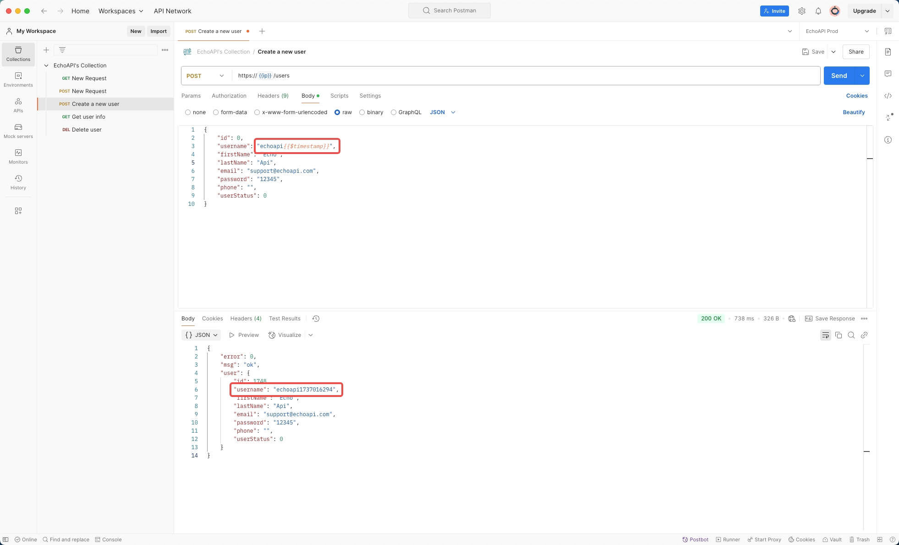Viewport: 899px width, 545px height.
Task: Open the comments icon in right sidebar
Action: [x=888, y=74]
